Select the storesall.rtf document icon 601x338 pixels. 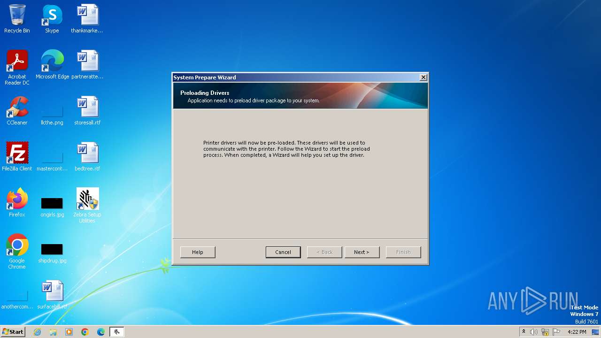point(87,111)
